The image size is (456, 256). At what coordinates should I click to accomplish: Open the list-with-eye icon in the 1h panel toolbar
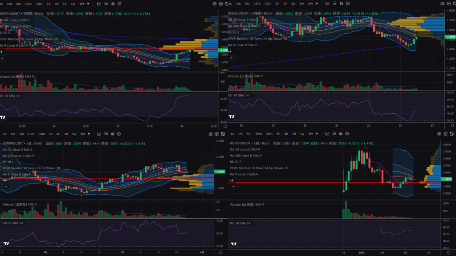pyautogui.click(x=106, y=4)
